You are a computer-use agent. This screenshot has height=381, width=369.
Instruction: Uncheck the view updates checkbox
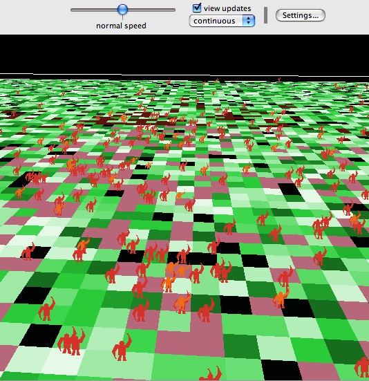(197, 8)
